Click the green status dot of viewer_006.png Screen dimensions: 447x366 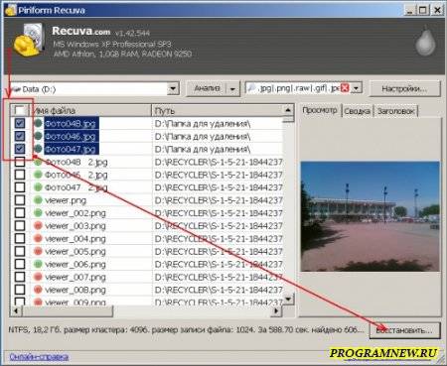pyautogui.click(x=39, y=264)
